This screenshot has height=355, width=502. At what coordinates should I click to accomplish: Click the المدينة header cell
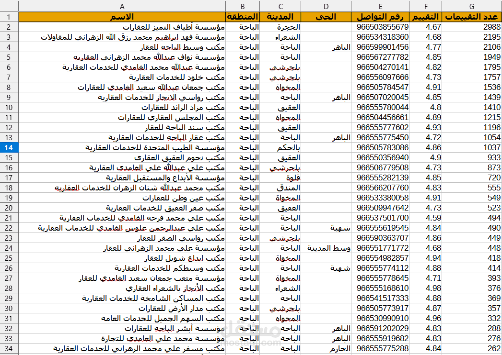click(x=280, y=17)
